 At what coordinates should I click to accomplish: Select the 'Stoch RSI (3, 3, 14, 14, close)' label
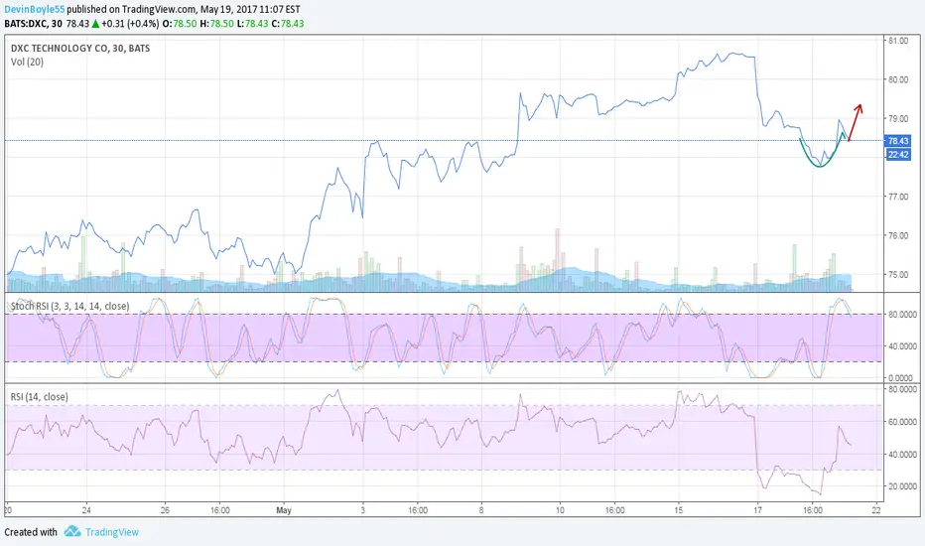[x=70, y=307]
